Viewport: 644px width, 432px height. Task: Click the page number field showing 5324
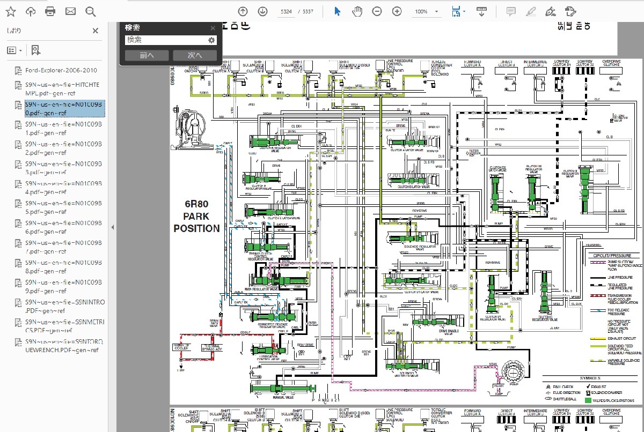[287, 11]
